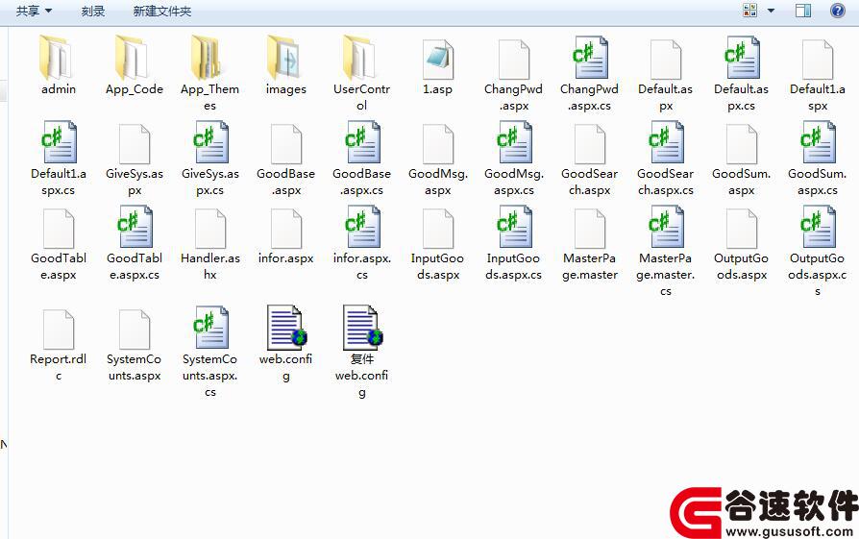Open the App_Code folder
Image resolution: width=859 pixels, height=539 pixels.
134,58
